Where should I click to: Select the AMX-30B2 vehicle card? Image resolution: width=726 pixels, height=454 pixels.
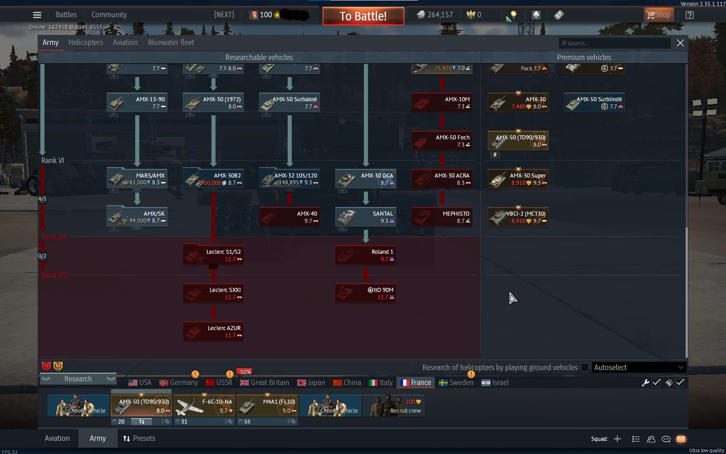coord(213,178)
